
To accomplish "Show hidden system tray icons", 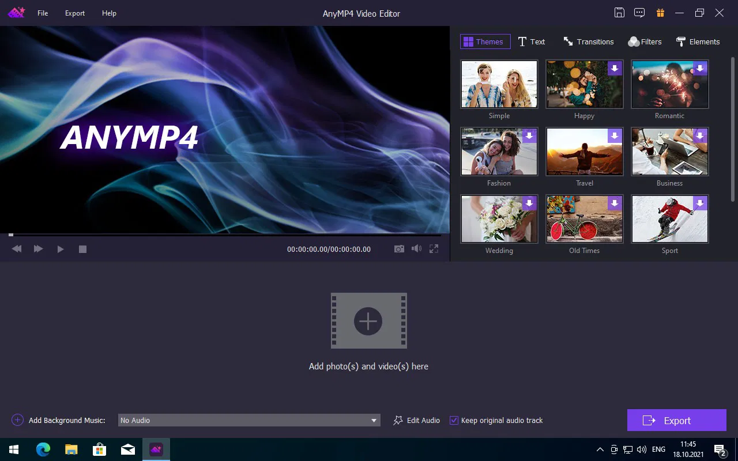I will [600, 449].
